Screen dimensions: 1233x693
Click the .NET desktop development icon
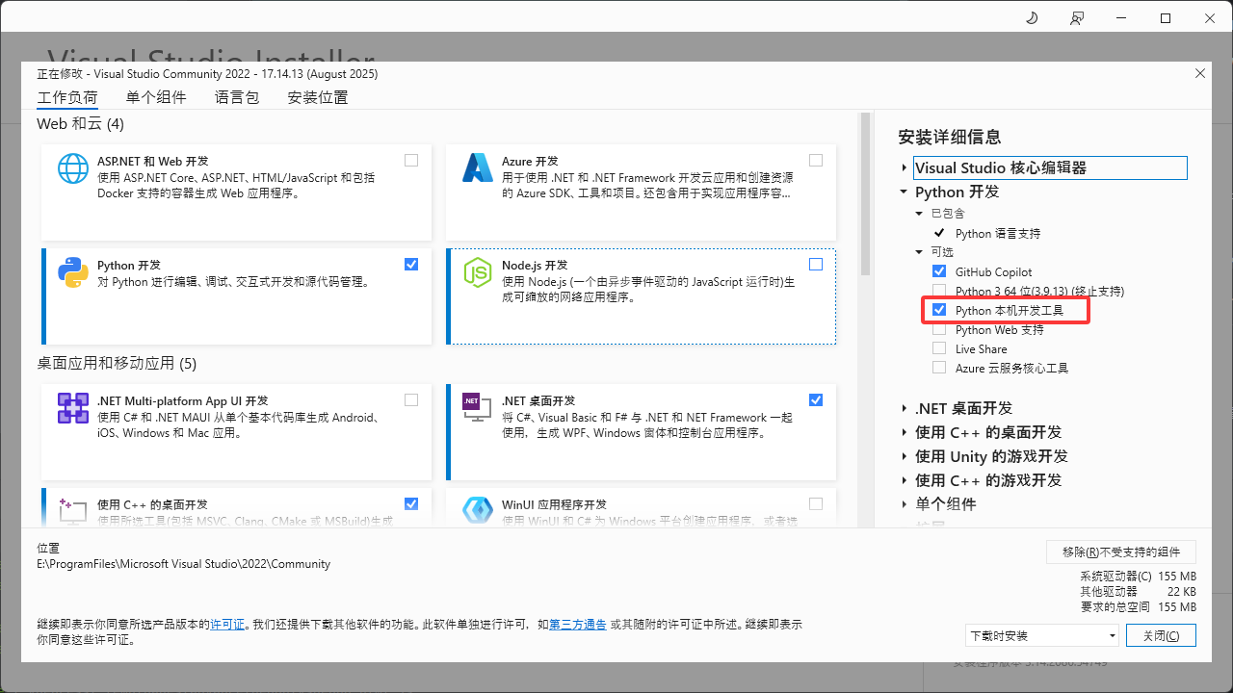click(x=472, y=403)
